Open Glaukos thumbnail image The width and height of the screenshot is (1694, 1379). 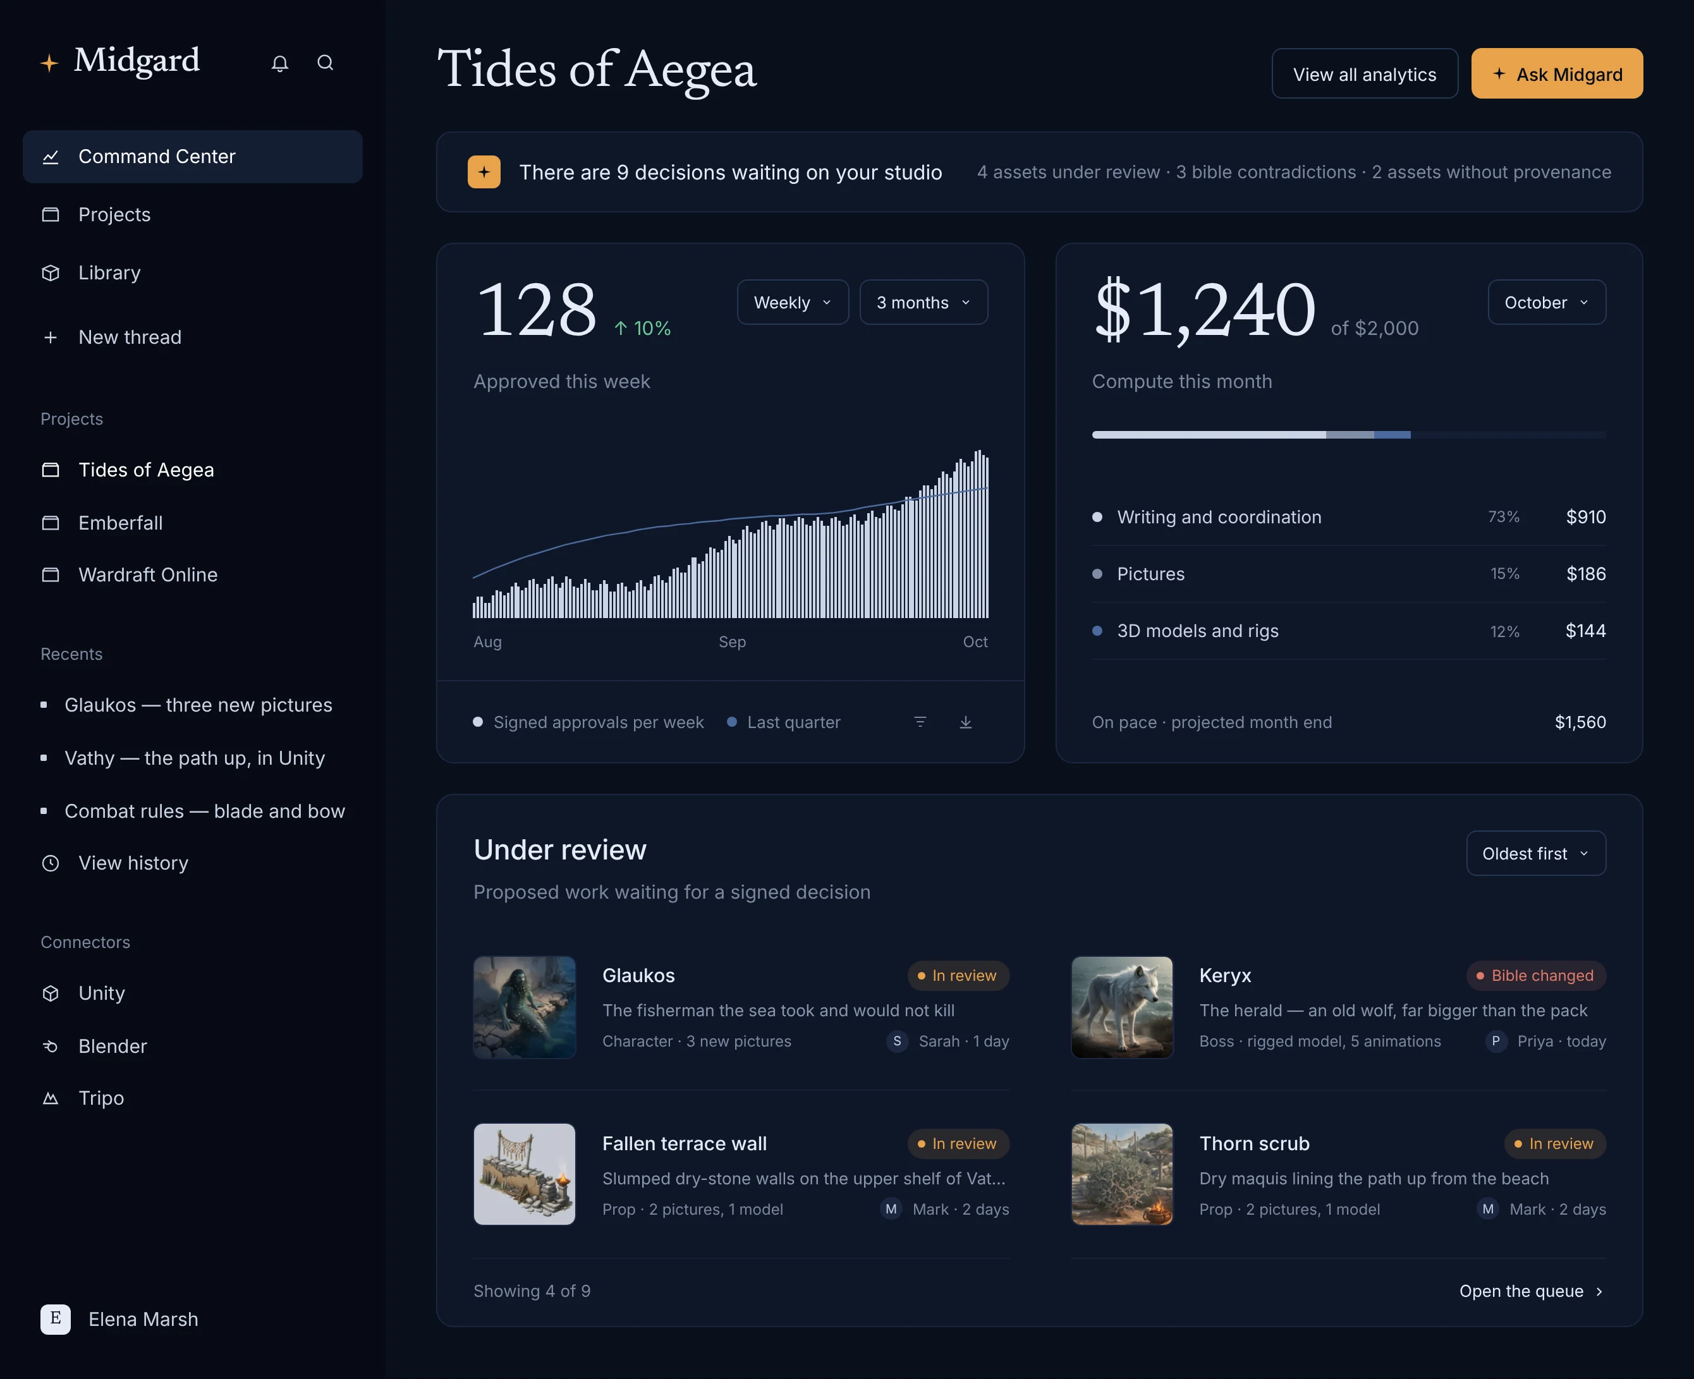[x=525, y=1007]
